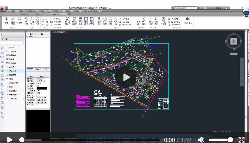This screenshot has height=143, width=249.
Task: Open the first menu in the menu bar
Action: [x=9, y=11]
